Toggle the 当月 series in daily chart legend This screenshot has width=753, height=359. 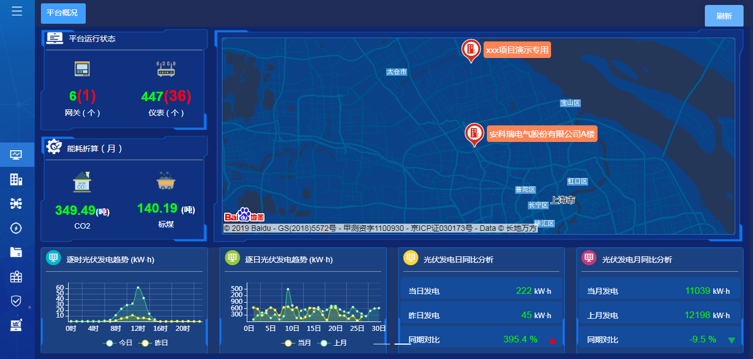[296, 343]
